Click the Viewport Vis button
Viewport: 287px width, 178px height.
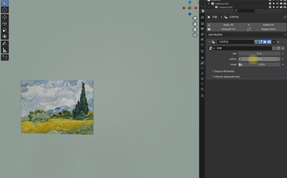coord(226,29)
